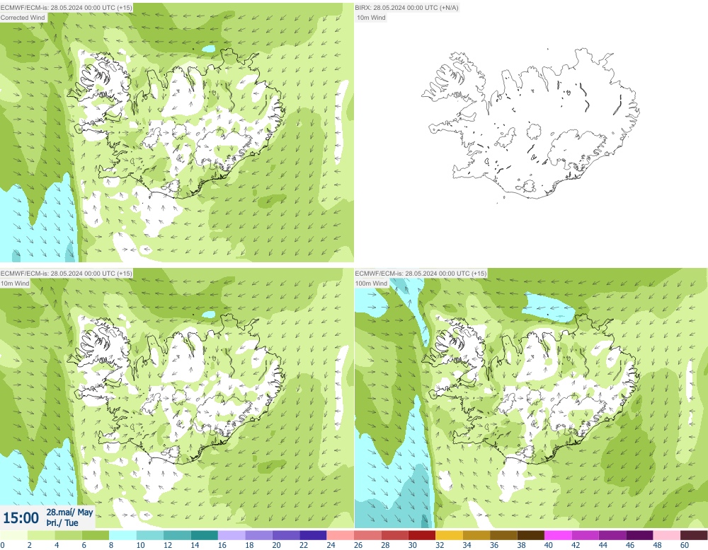The width and height of the screenshot is (708, 550).
Task: Select the bright magenta 40–42 legend swatch
Action: point(558,535)
